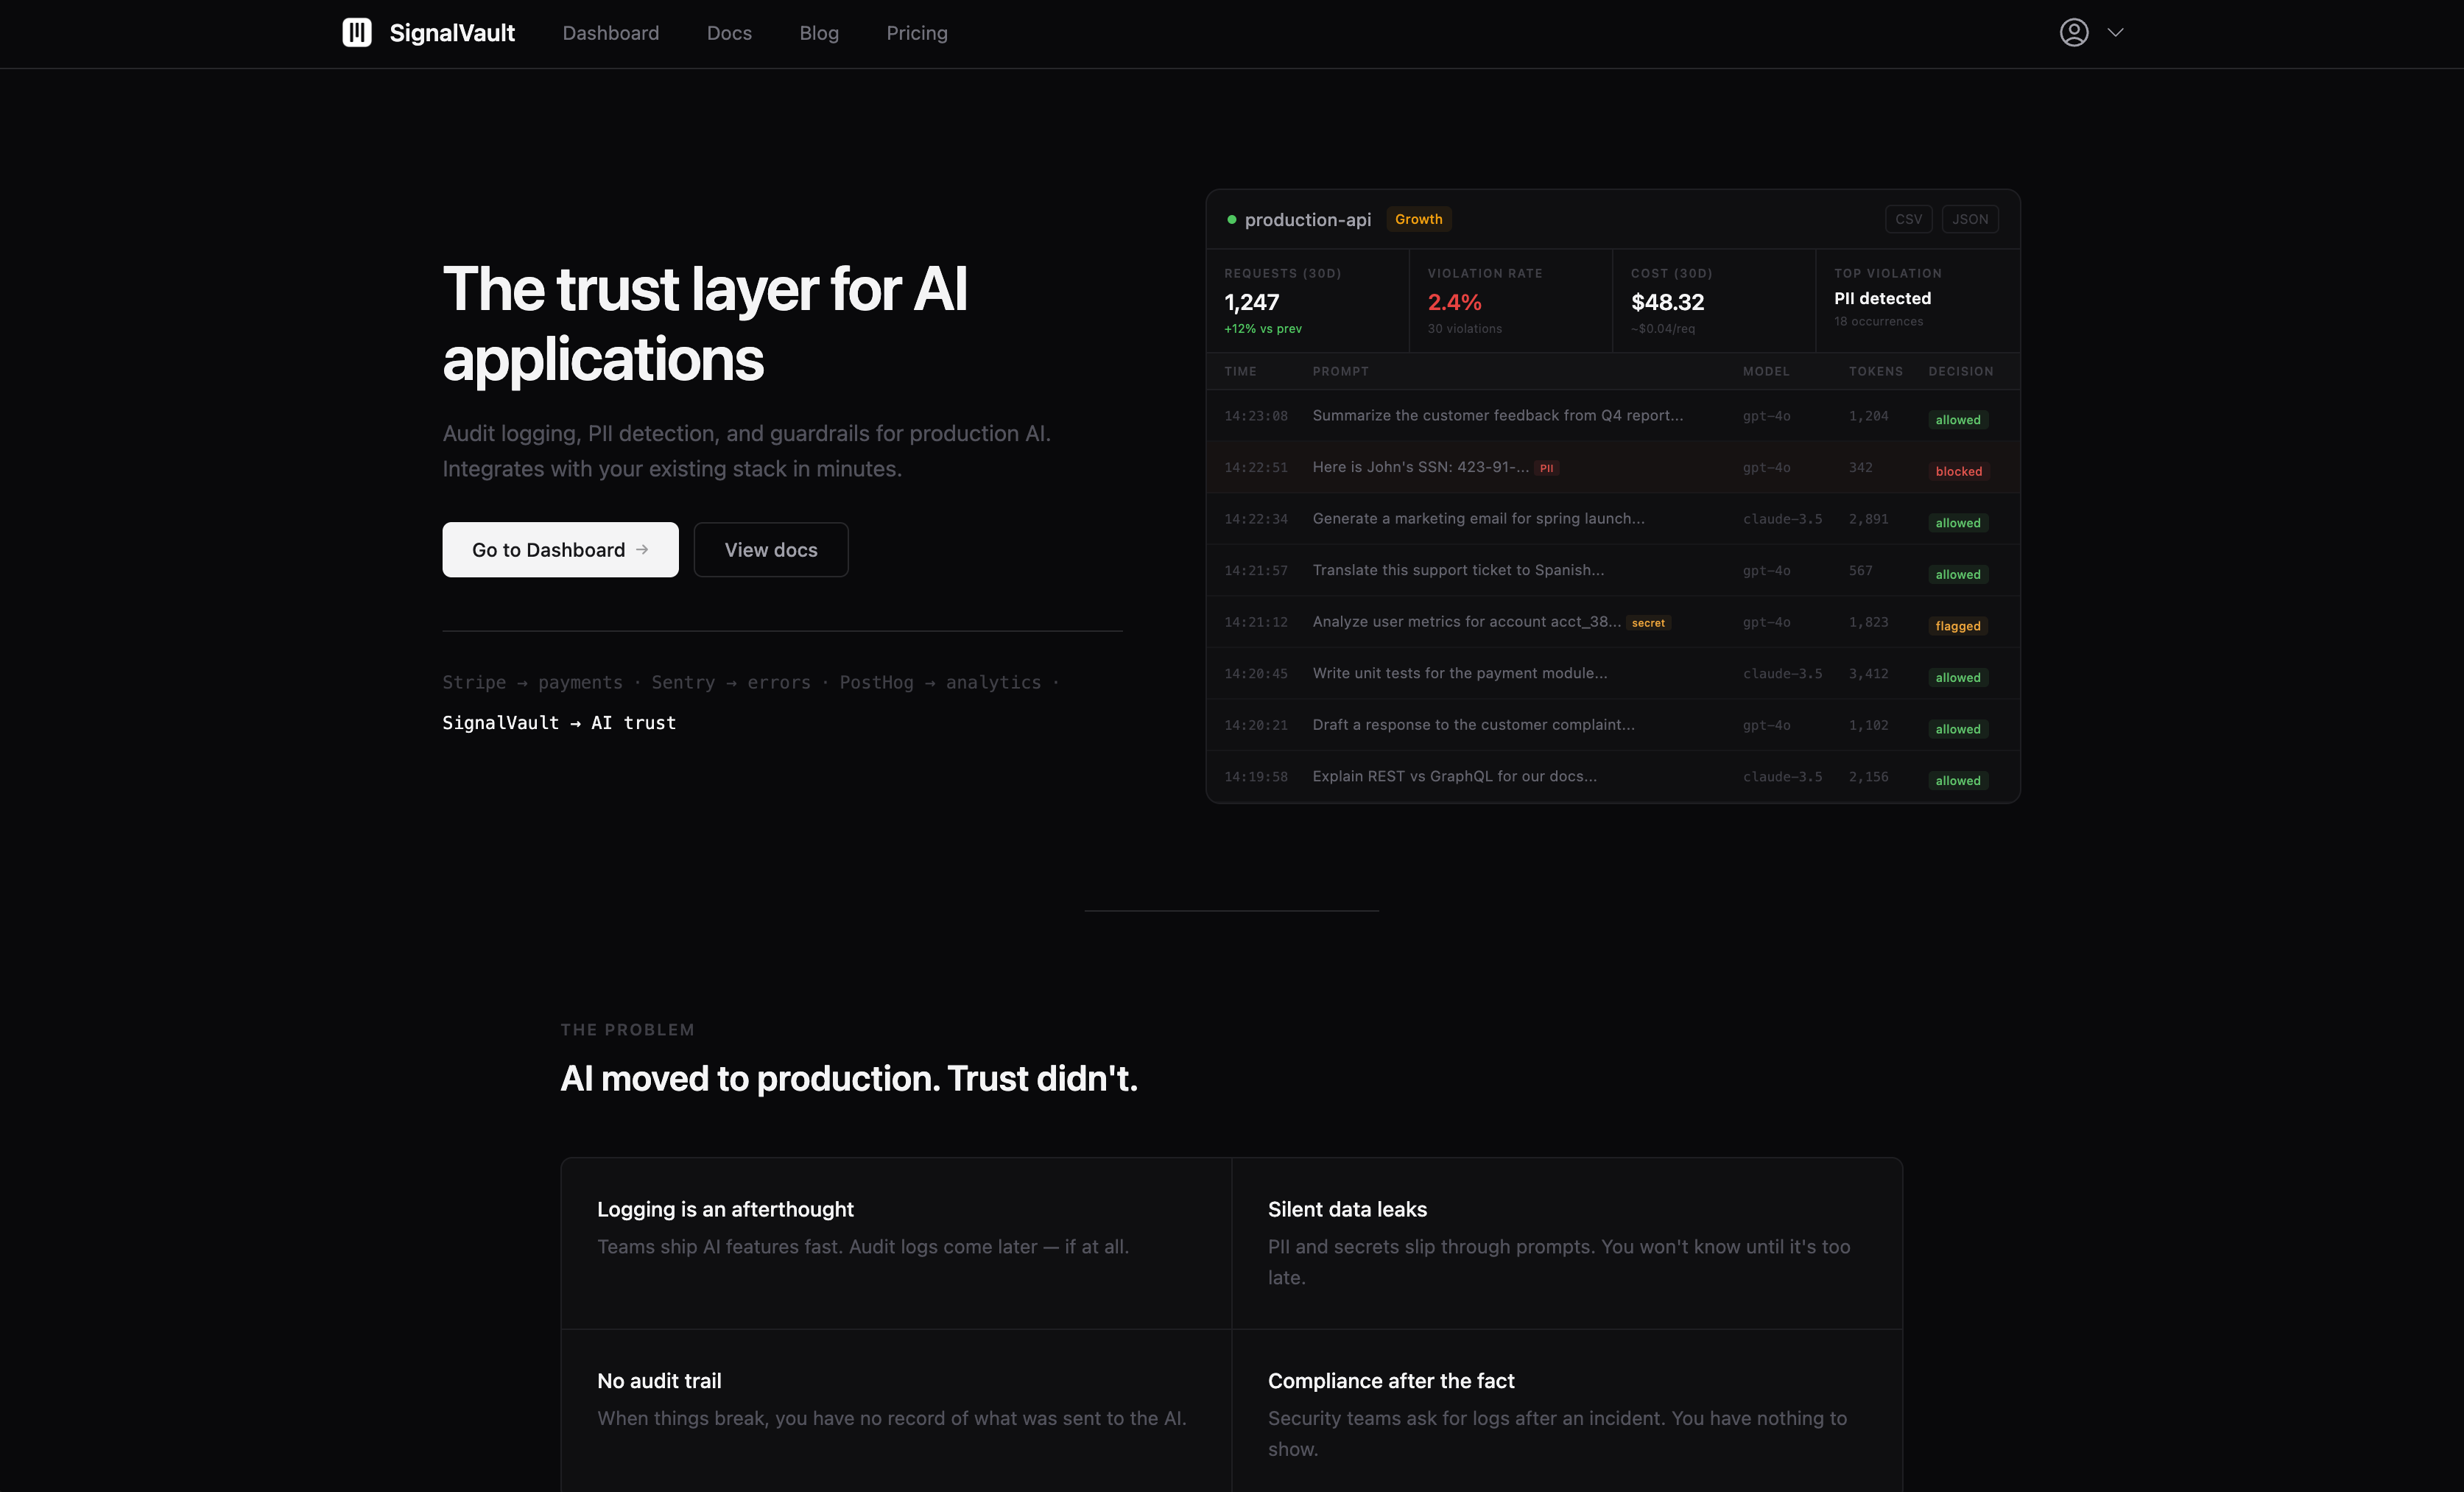Click the allowed badge on the Q4 report row
The height and width of the screenshot is (1492, 2464).
(1957, 419)
